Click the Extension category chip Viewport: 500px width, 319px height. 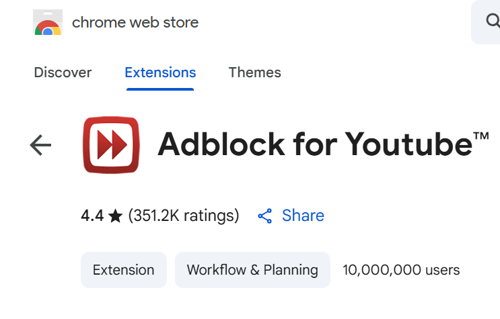(x=124, y=270)
